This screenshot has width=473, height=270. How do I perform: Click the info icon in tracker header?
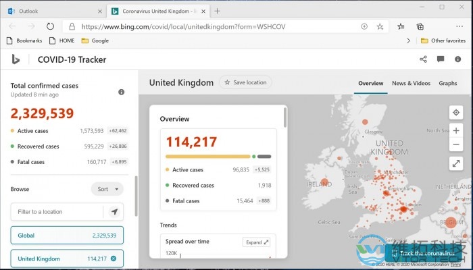pyautogui.click(x=458, y=59)
